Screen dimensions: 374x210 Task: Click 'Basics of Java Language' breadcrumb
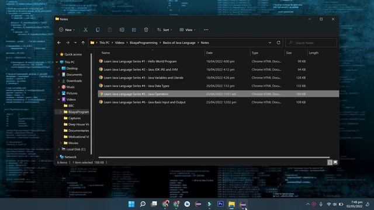coord(179,43)
